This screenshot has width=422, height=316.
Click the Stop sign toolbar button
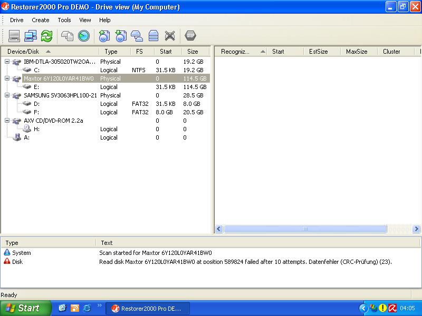190,35
